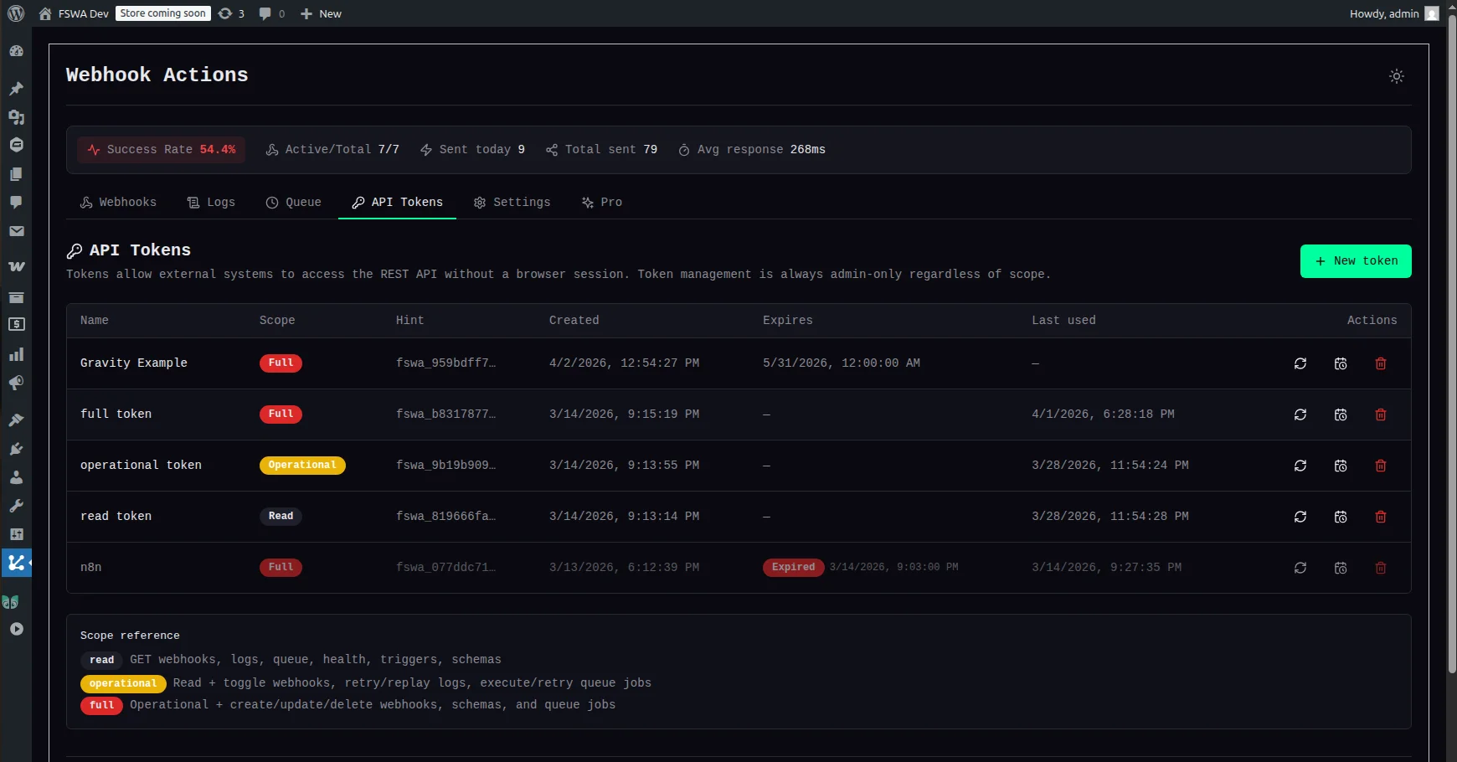Visit FSWA Dev site link

[74, 13]
